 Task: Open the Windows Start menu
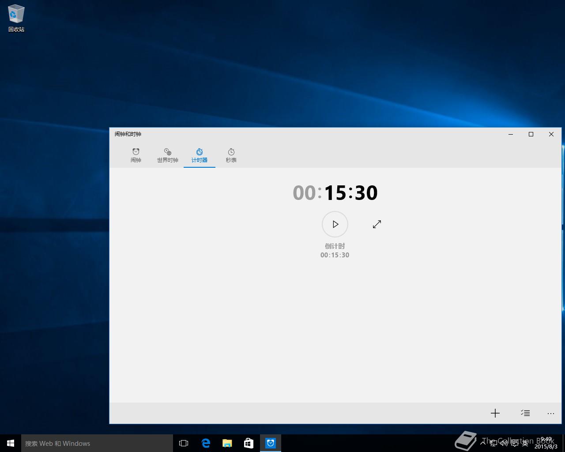[11, 443]
